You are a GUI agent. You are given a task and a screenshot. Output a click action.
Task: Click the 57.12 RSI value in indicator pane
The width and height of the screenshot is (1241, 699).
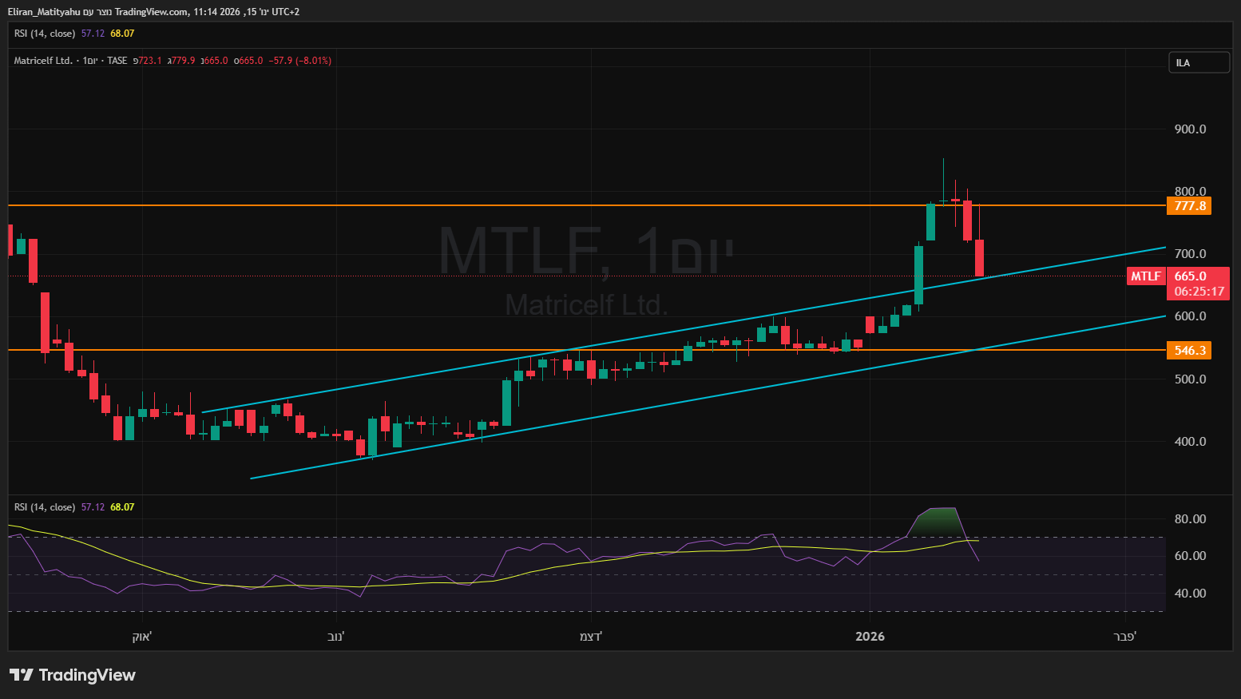93,507
